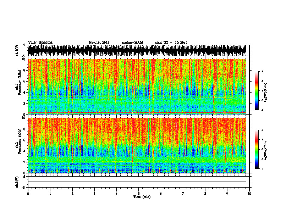Click the ch.2 "Frequency (kHz)" axis label
The width and height of the screenshot is (281, 217).
click(20, 141)
